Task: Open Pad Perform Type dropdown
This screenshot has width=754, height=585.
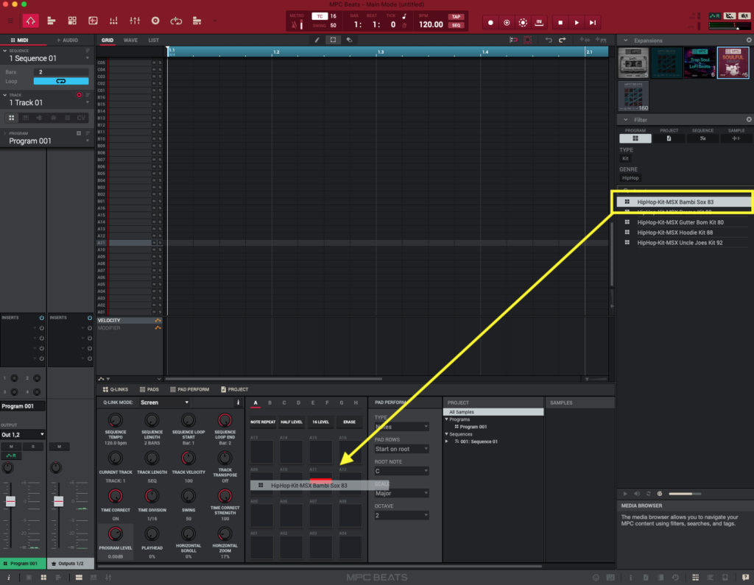Action: (x=401, y=427)
